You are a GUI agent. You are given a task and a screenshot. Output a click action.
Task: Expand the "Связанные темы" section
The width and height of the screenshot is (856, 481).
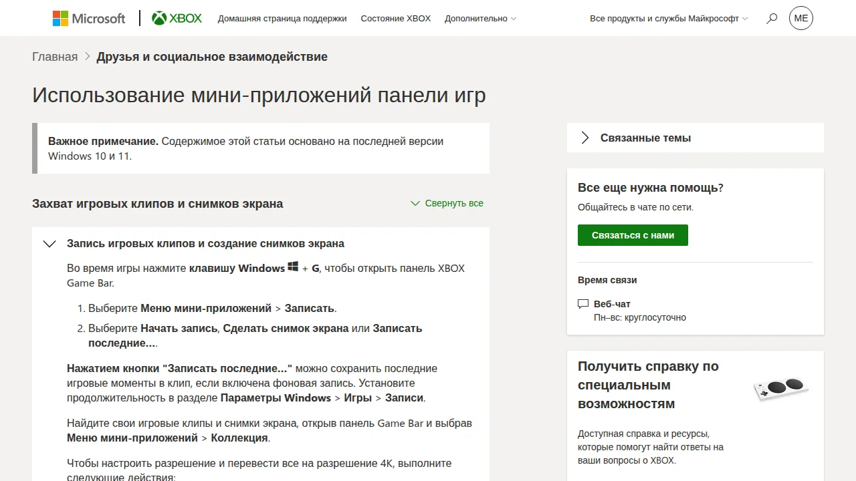[x=695, y=138]
